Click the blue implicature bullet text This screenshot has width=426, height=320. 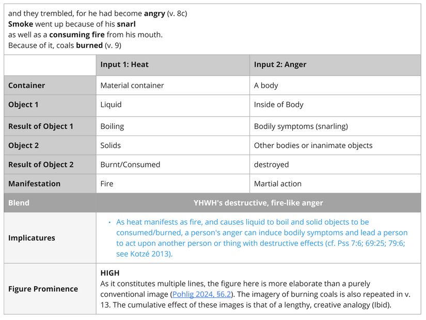click(261, 238)
